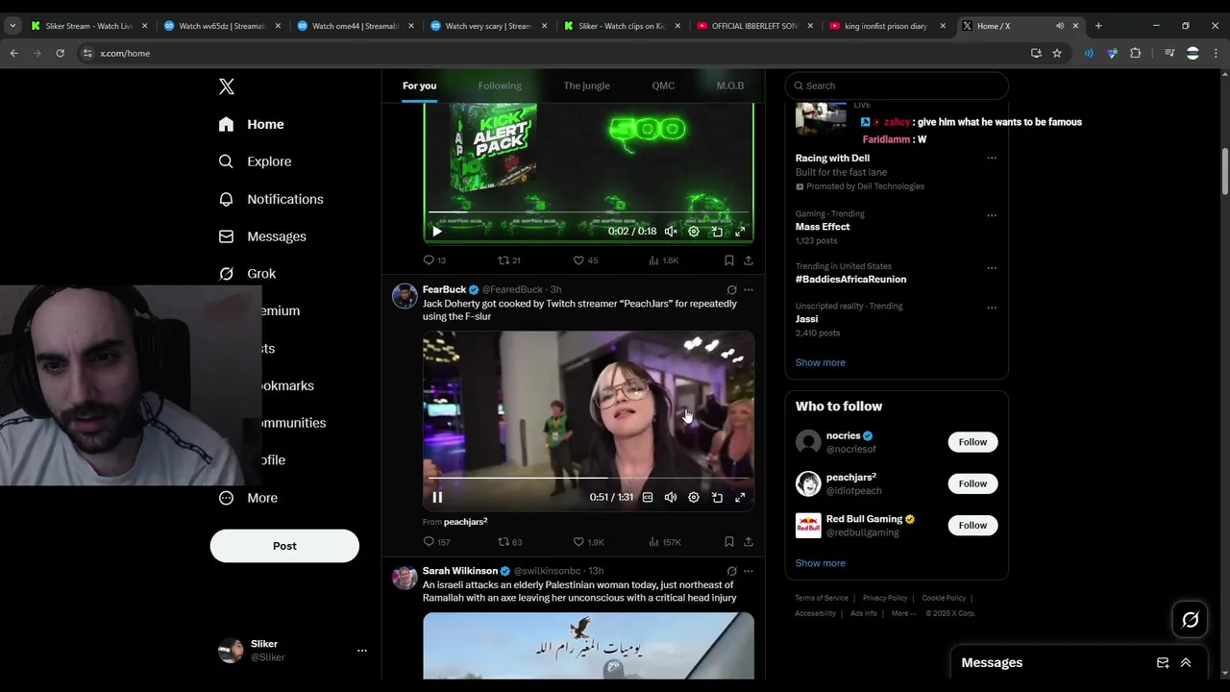Show more trending topics
The width and height of the screenshot is (1230, 692).
821,362
